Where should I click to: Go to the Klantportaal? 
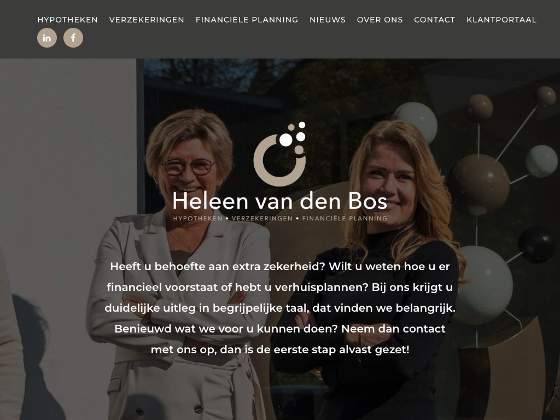click(501, 20)
